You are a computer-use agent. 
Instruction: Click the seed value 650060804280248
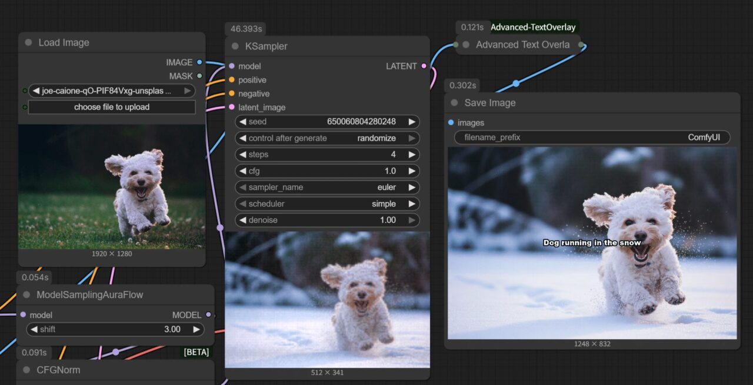pos(361,122)
